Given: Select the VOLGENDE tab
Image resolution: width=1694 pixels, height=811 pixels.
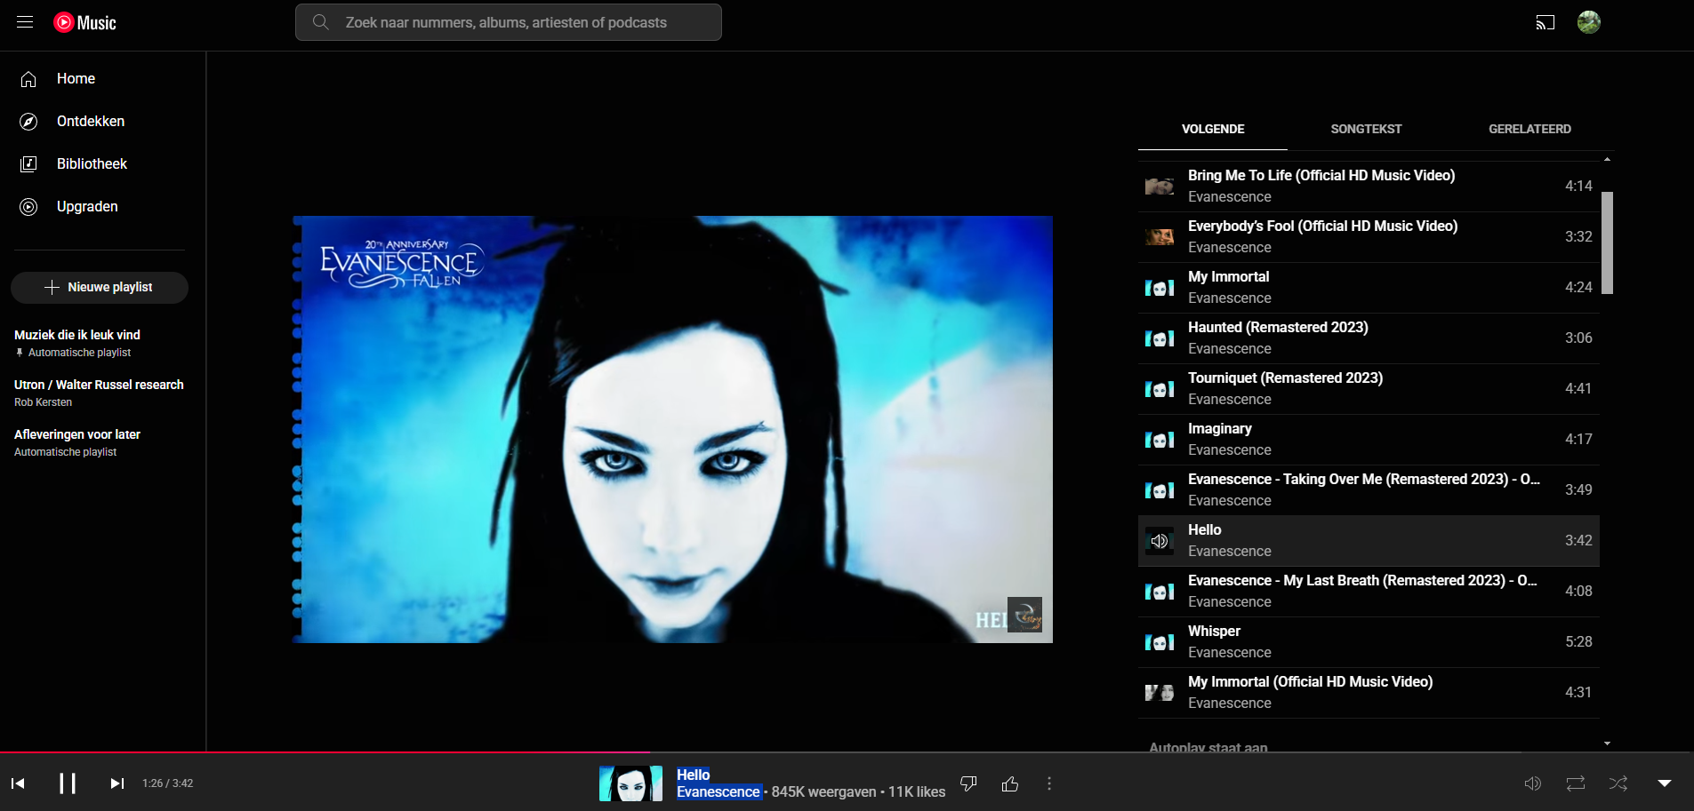Looking at the screenshot, I should click(1213, 130).
